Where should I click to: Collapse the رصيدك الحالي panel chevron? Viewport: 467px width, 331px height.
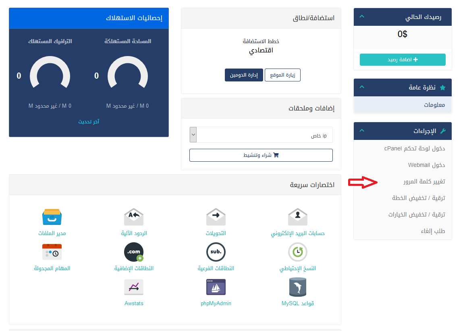tap(362, 17)
